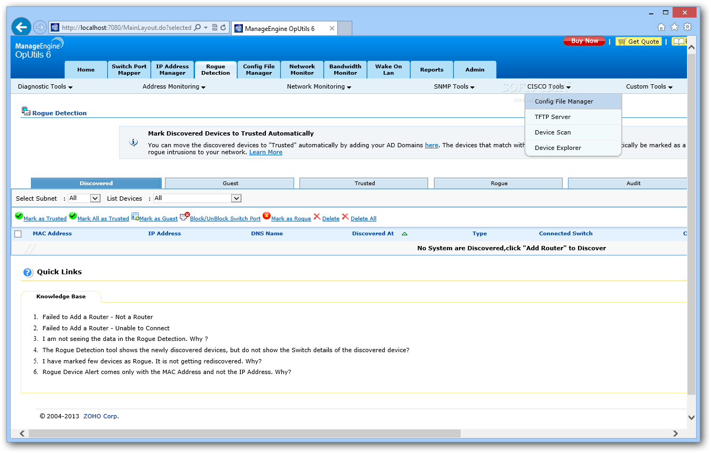Open 'Failed to Add a Router - Unable to Connect'
Image resolution: width=711 pixels, height=453 pixels.
coord(106,328)
